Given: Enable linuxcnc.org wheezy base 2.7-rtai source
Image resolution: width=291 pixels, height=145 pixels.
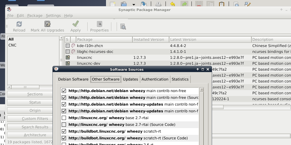Looking at the screenshot, I should point(64,118).
